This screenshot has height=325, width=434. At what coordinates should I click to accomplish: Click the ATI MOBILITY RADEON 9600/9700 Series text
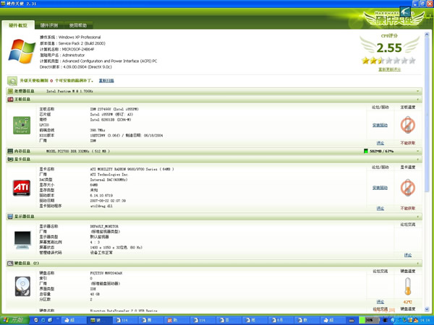coord(132,169)
